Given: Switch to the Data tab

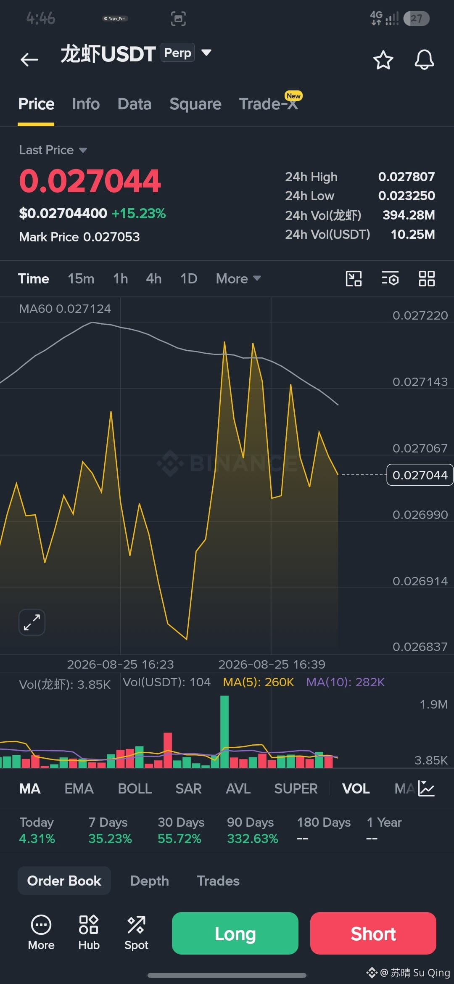Looking at the screenshot, I should click(x=135, y=104).
